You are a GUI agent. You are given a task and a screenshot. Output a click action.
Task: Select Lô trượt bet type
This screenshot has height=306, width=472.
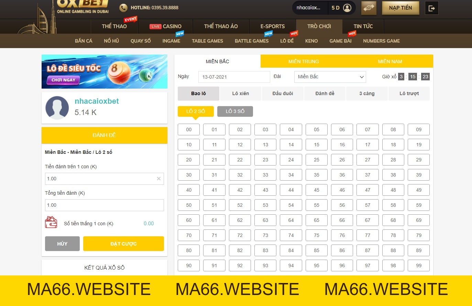[x=409, y=93]
